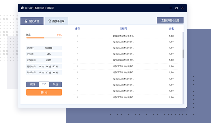Select the 已完成 value 50%
211x123 pixels.
[x=48, y=54]
